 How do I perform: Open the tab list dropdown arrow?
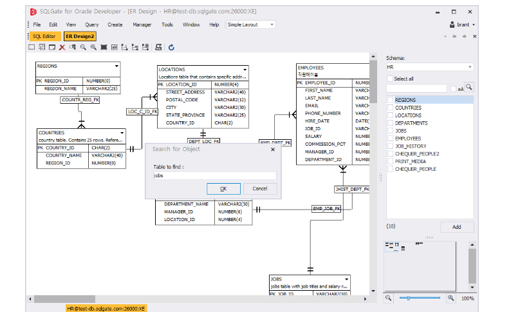pyautogui.click(x=445, y=36)
